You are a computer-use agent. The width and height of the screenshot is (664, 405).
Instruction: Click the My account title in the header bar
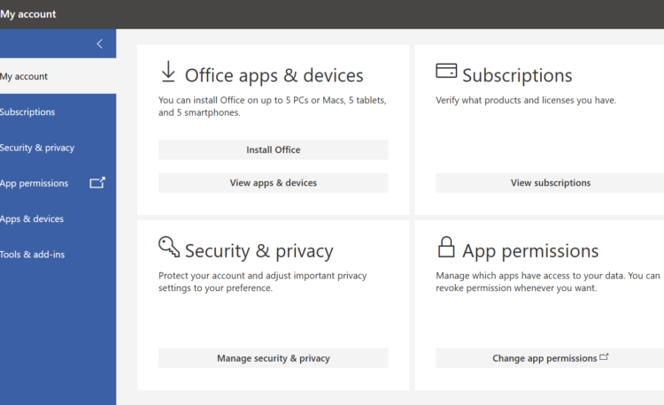point(28,14)
